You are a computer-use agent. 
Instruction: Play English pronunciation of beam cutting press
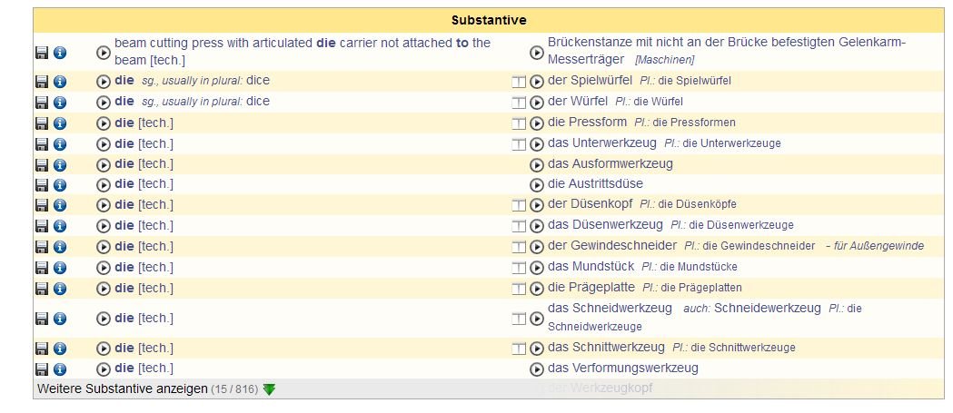[104, 53]
